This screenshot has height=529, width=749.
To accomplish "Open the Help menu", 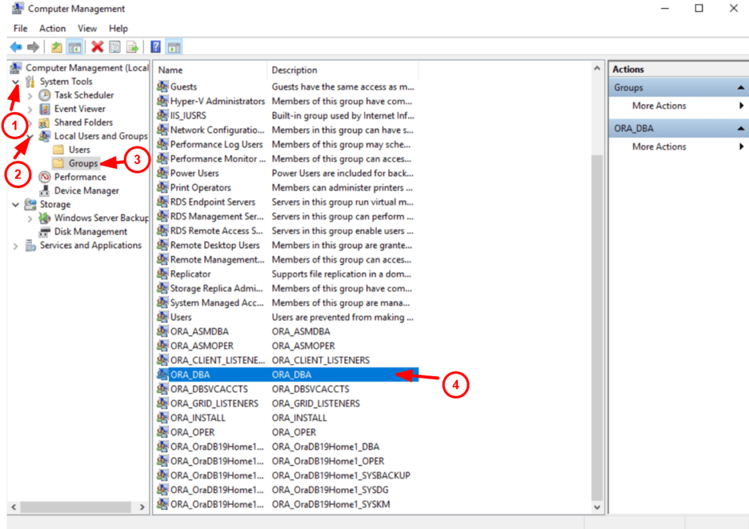I will pos(118,29).
